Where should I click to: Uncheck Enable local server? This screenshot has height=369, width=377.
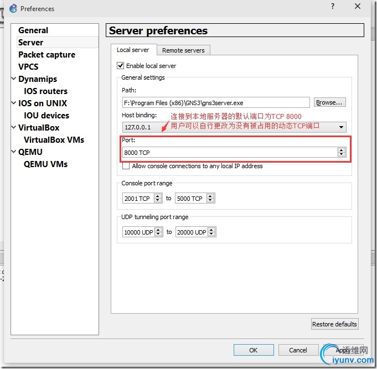pos(121,66)
